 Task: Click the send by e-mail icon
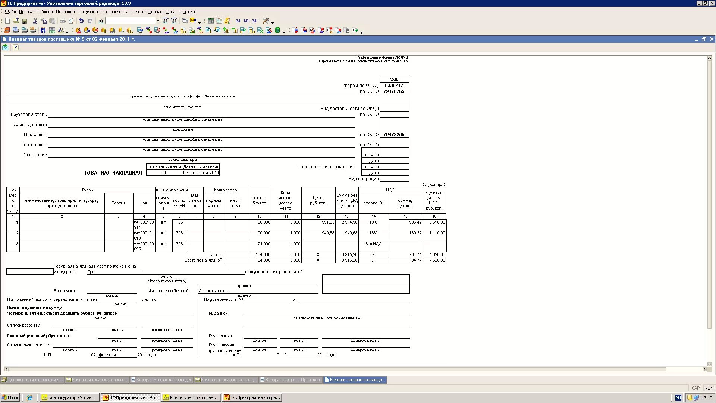point(5,47)
